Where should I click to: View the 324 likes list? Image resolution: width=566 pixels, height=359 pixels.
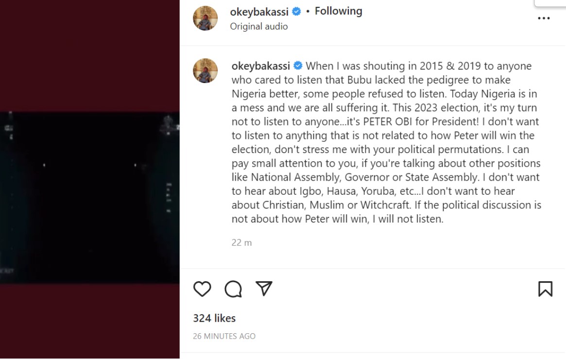(214, 318)
